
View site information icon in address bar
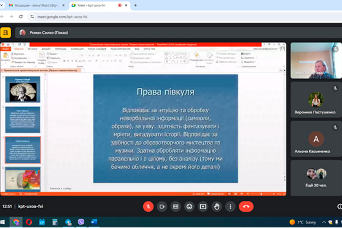32,17
